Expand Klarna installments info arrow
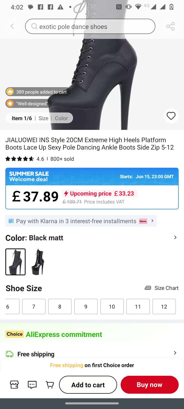The height and width of the screenshot is (409, 184). 152,221
